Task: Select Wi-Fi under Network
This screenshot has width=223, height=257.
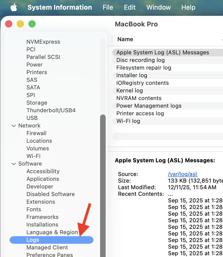Action: coord(34,156)
